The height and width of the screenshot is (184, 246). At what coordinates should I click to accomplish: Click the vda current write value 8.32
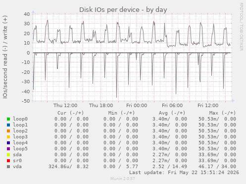83,167
